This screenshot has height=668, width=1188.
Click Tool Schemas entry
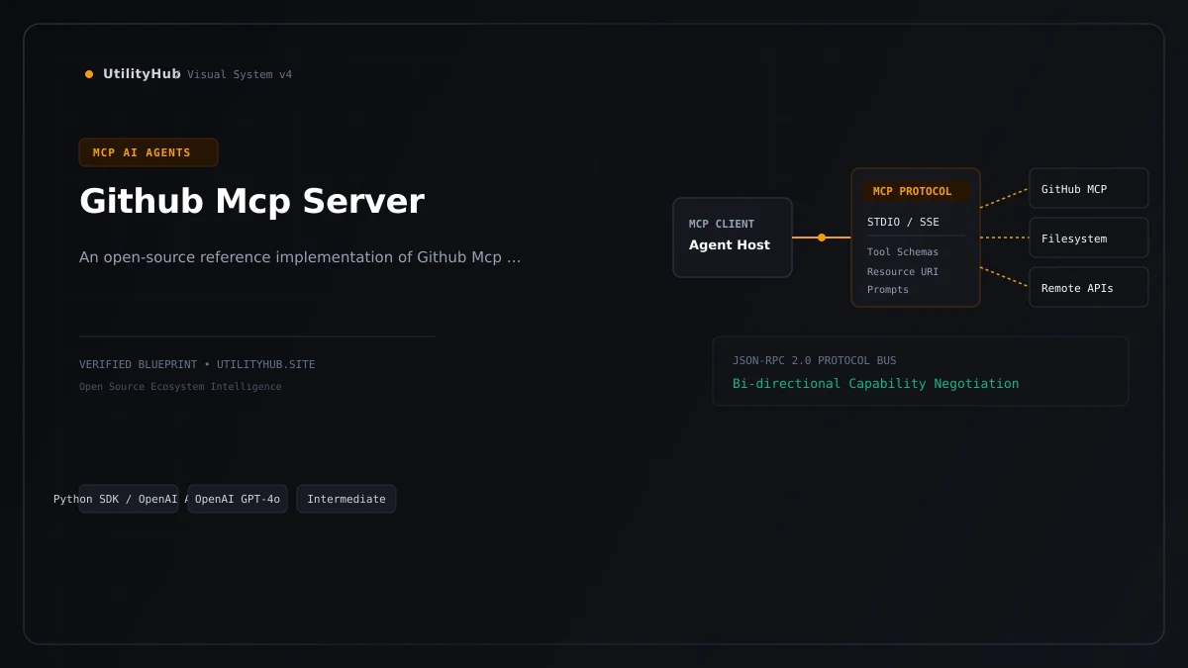point(903,252)
